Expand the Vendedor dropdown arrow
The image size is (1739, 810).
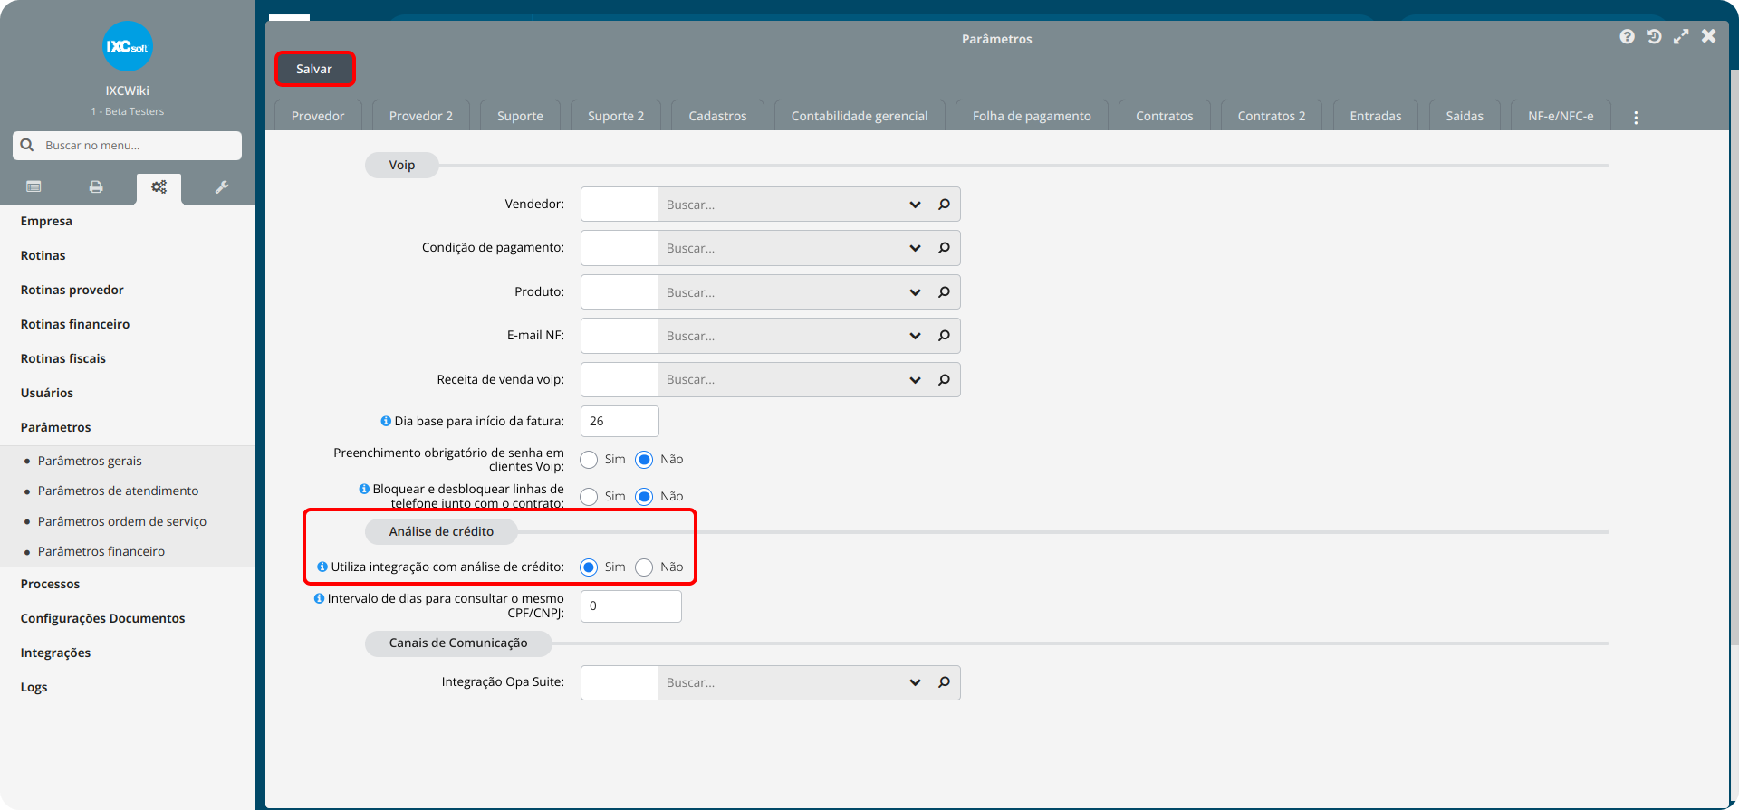[915, 205]
